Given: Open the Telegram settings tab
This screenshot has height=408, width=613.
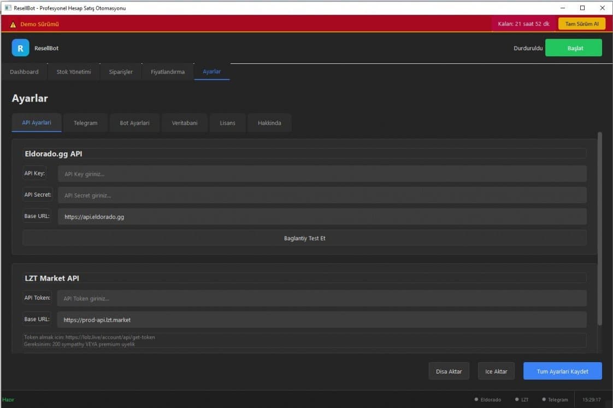Looking at the screenshot, I should [85, 123].
